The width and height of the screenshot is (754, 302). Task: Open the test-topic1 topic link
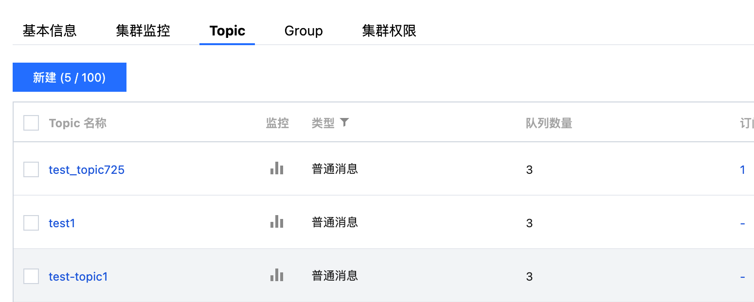(78, 276)
